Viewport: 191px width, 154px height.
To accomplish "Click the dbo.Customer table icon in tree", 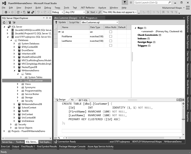I will point(26,80).
